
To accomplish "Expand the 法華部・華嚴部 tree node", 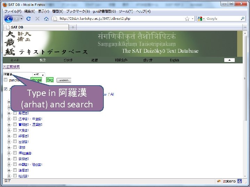I will (9, 119).
